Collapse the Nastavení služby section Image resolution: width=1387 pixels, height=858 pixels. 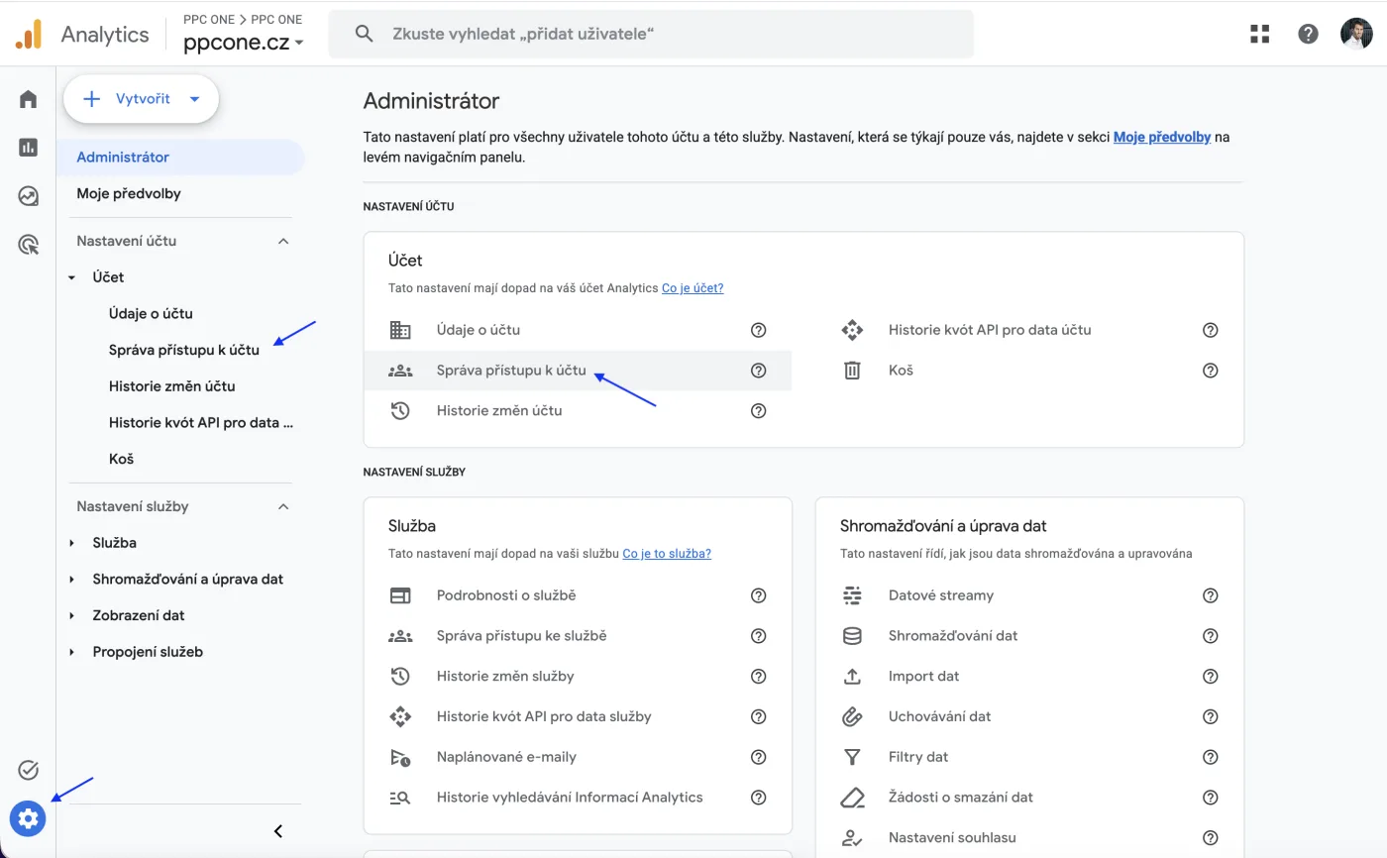[x=283, y=506]
